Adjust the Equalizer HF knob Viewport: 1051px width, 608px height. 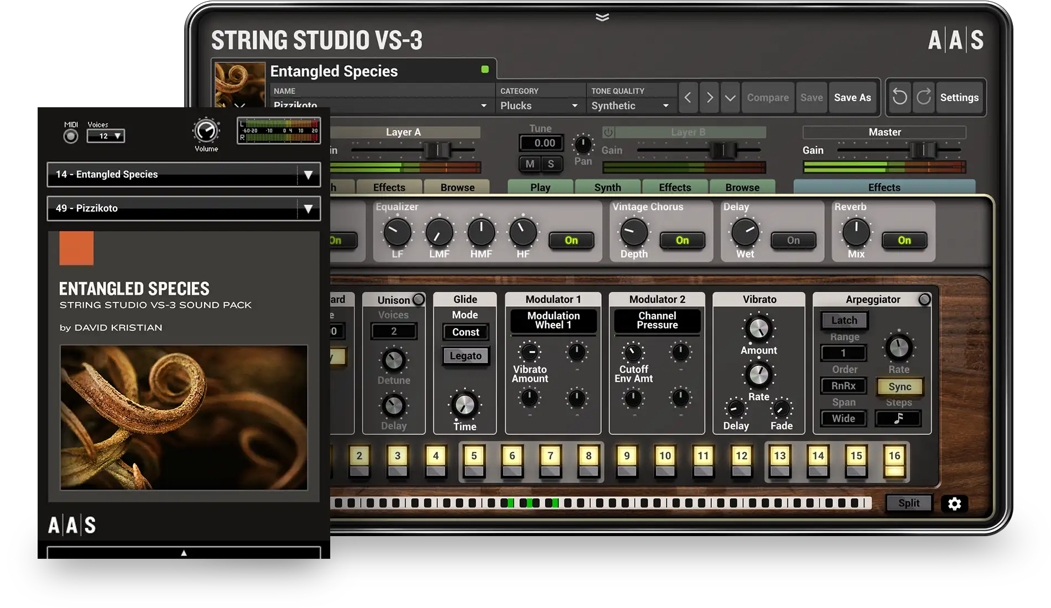523,233
